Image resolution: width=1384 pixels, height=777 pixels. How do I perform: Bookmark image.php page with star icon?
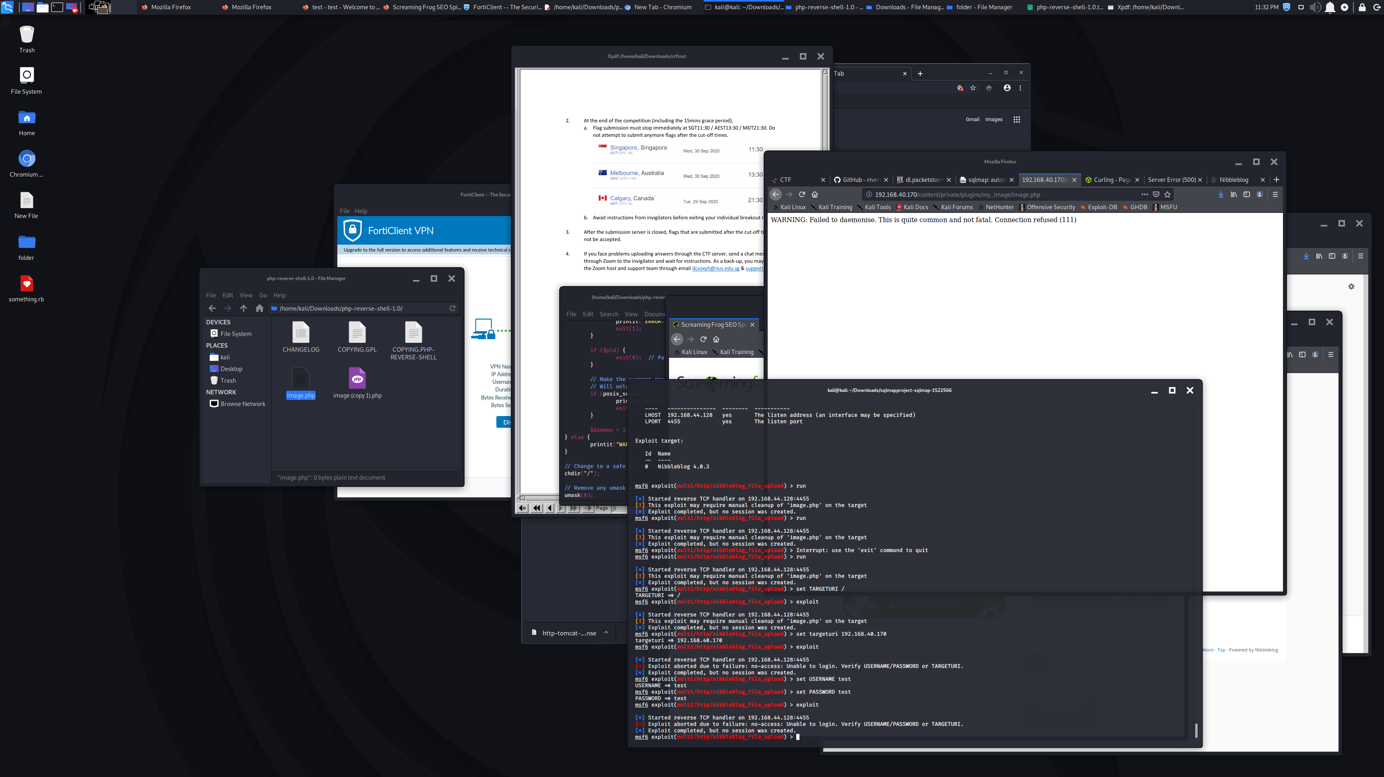coord(1167,194)
